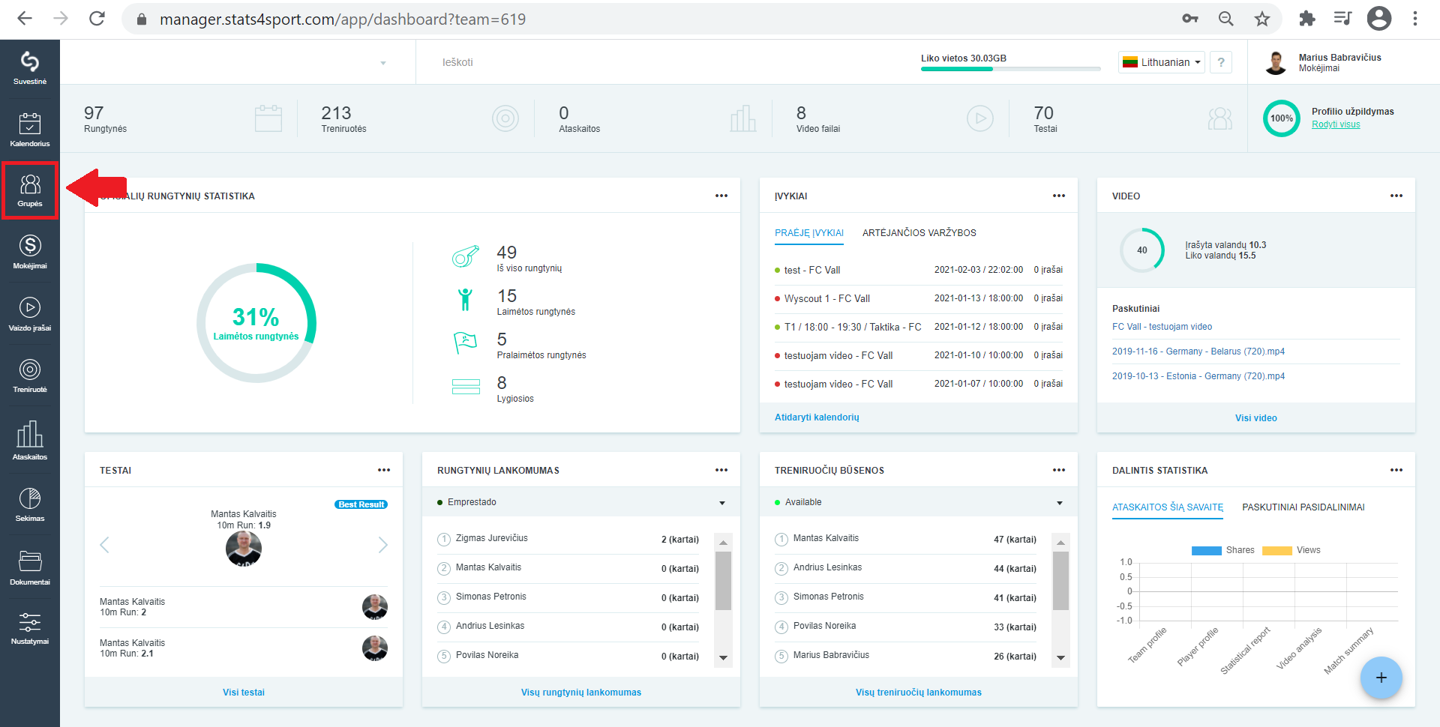Open Dokumentai in the sidebar
Screen dimensions: 1440x727
click(30, 567)
